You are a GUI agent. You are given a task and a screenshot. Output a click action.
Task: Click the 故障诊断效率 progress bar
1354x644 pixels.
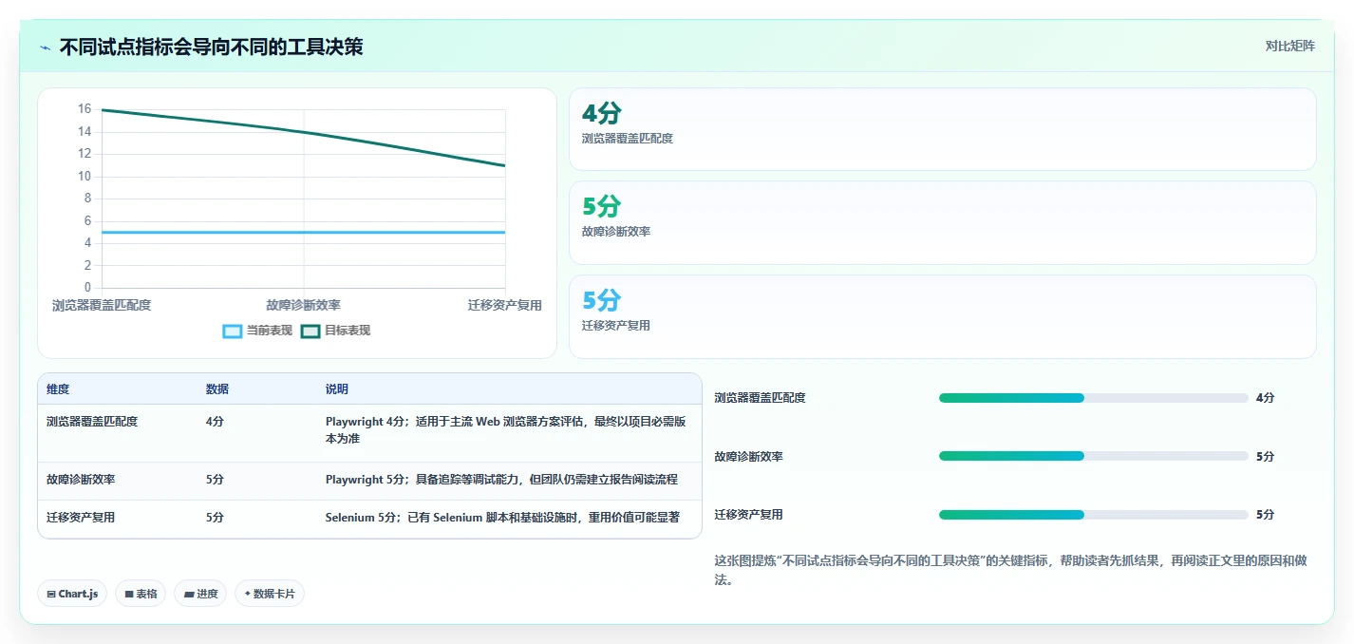pos(1093,456)
